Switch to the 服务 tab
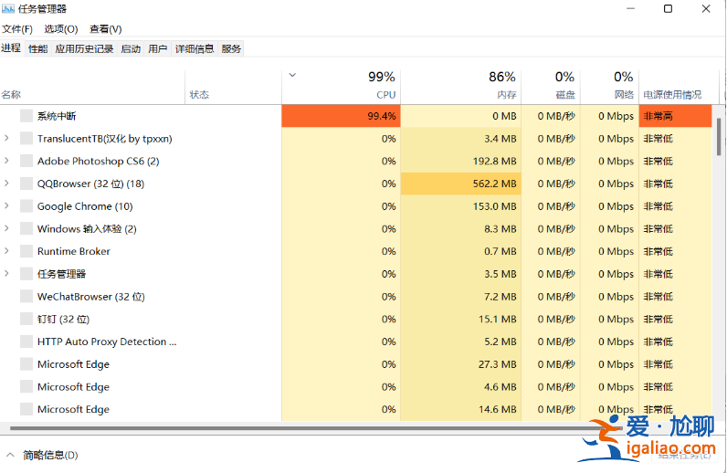727x473 pixels. tap(231, 48)
